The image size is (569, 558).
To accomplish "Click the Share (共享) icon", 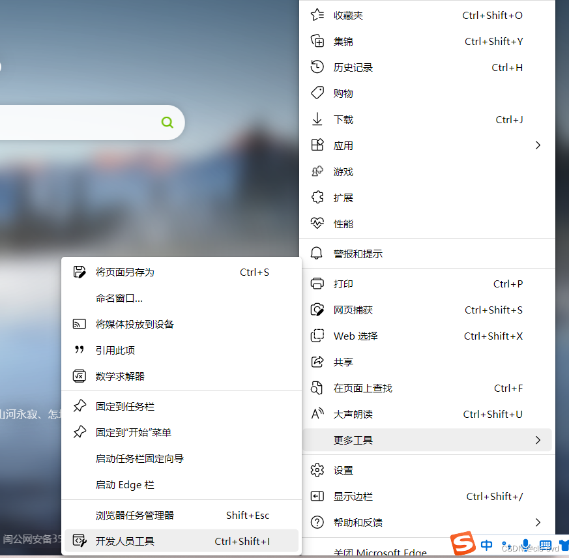I will pyautogui.click(x=317, y=362).
